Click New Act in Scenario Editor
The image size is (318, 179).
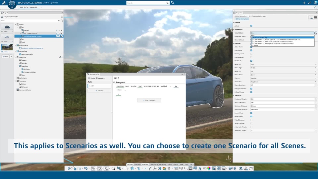[x=99, y=91]
